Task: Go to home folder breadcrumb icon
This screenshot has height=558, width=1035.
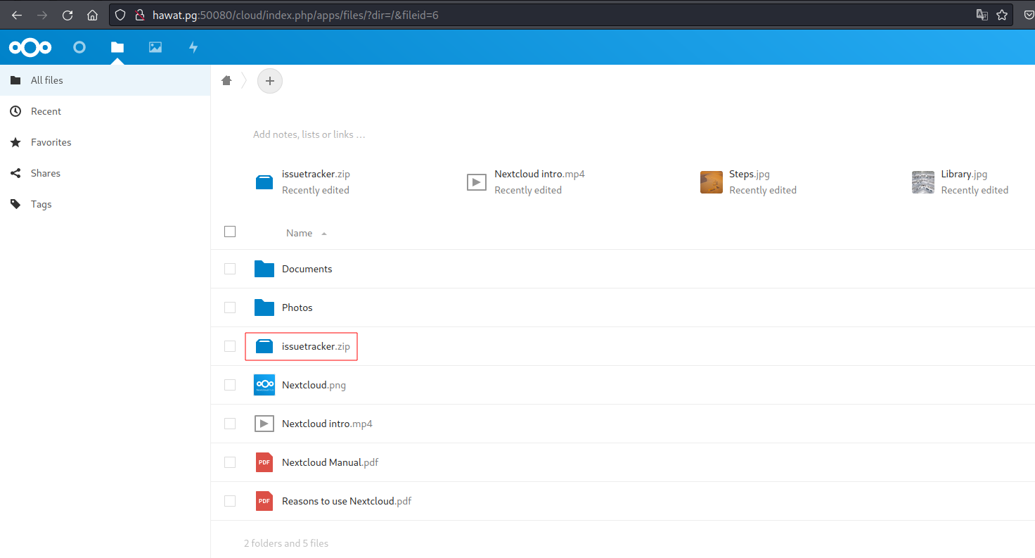Action: tap(226, 81)
